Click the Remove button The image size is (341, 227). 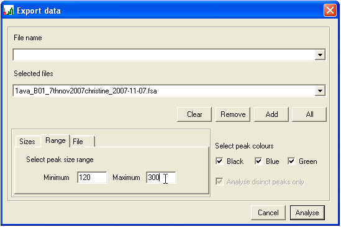[x=233, y=114]
